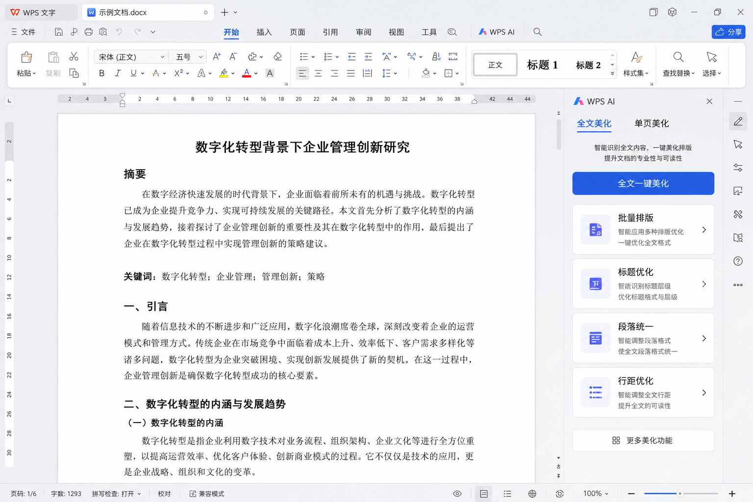753x502 pixels.
Task: Click the Web layout globe icon
Action: click(x=532, y=494)
